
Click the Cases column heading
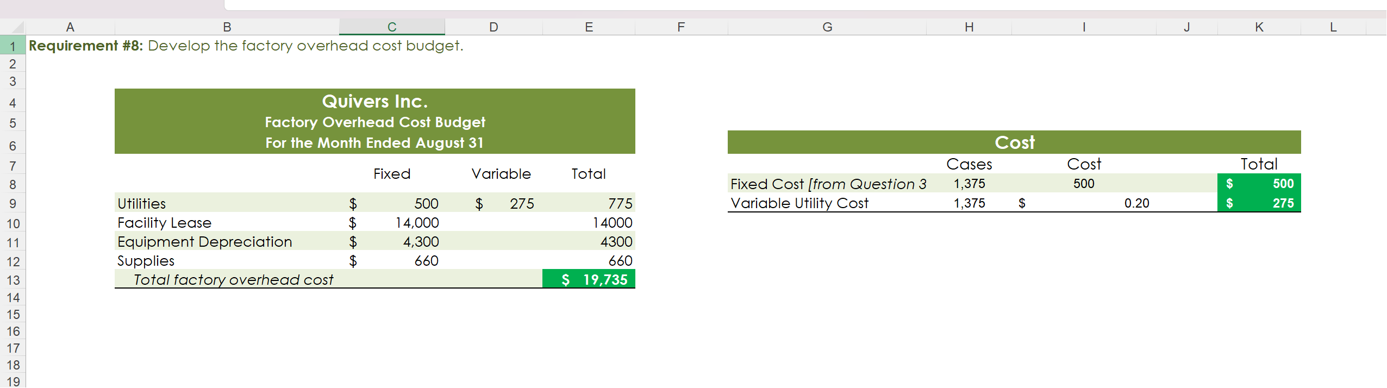969,164
